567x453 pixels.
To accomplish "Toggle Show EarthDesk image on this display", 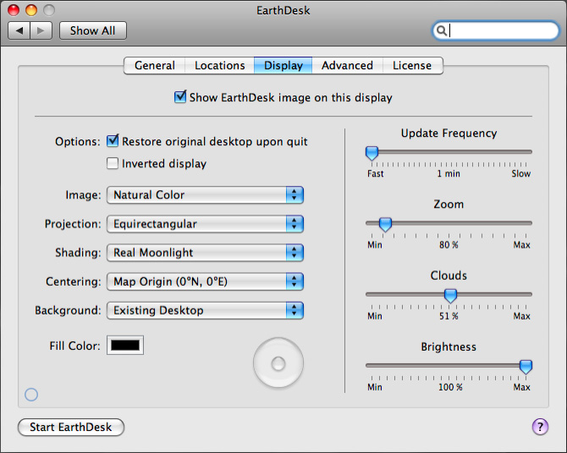I will coord(180,97).
